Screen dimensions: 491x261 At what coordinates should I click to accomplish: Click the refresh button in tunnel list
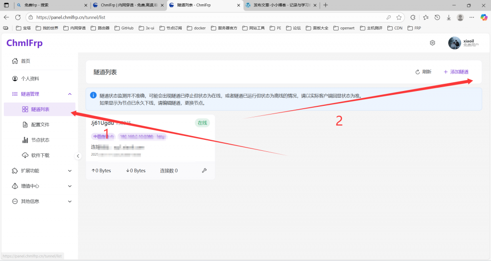point(423,72)
